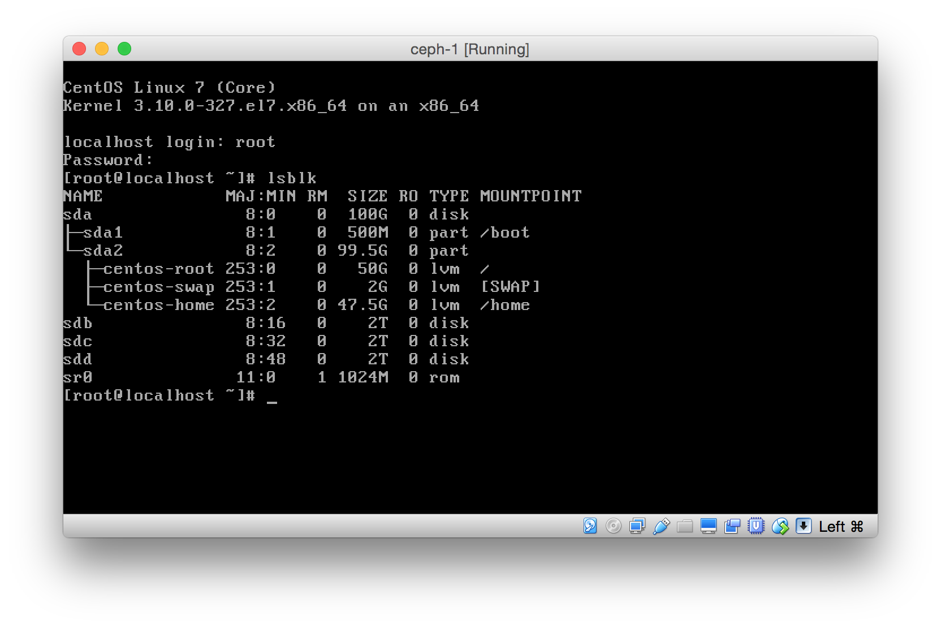The image size is (941, 628).
Task: Click the video capture indicator
Action: [732, 526]
